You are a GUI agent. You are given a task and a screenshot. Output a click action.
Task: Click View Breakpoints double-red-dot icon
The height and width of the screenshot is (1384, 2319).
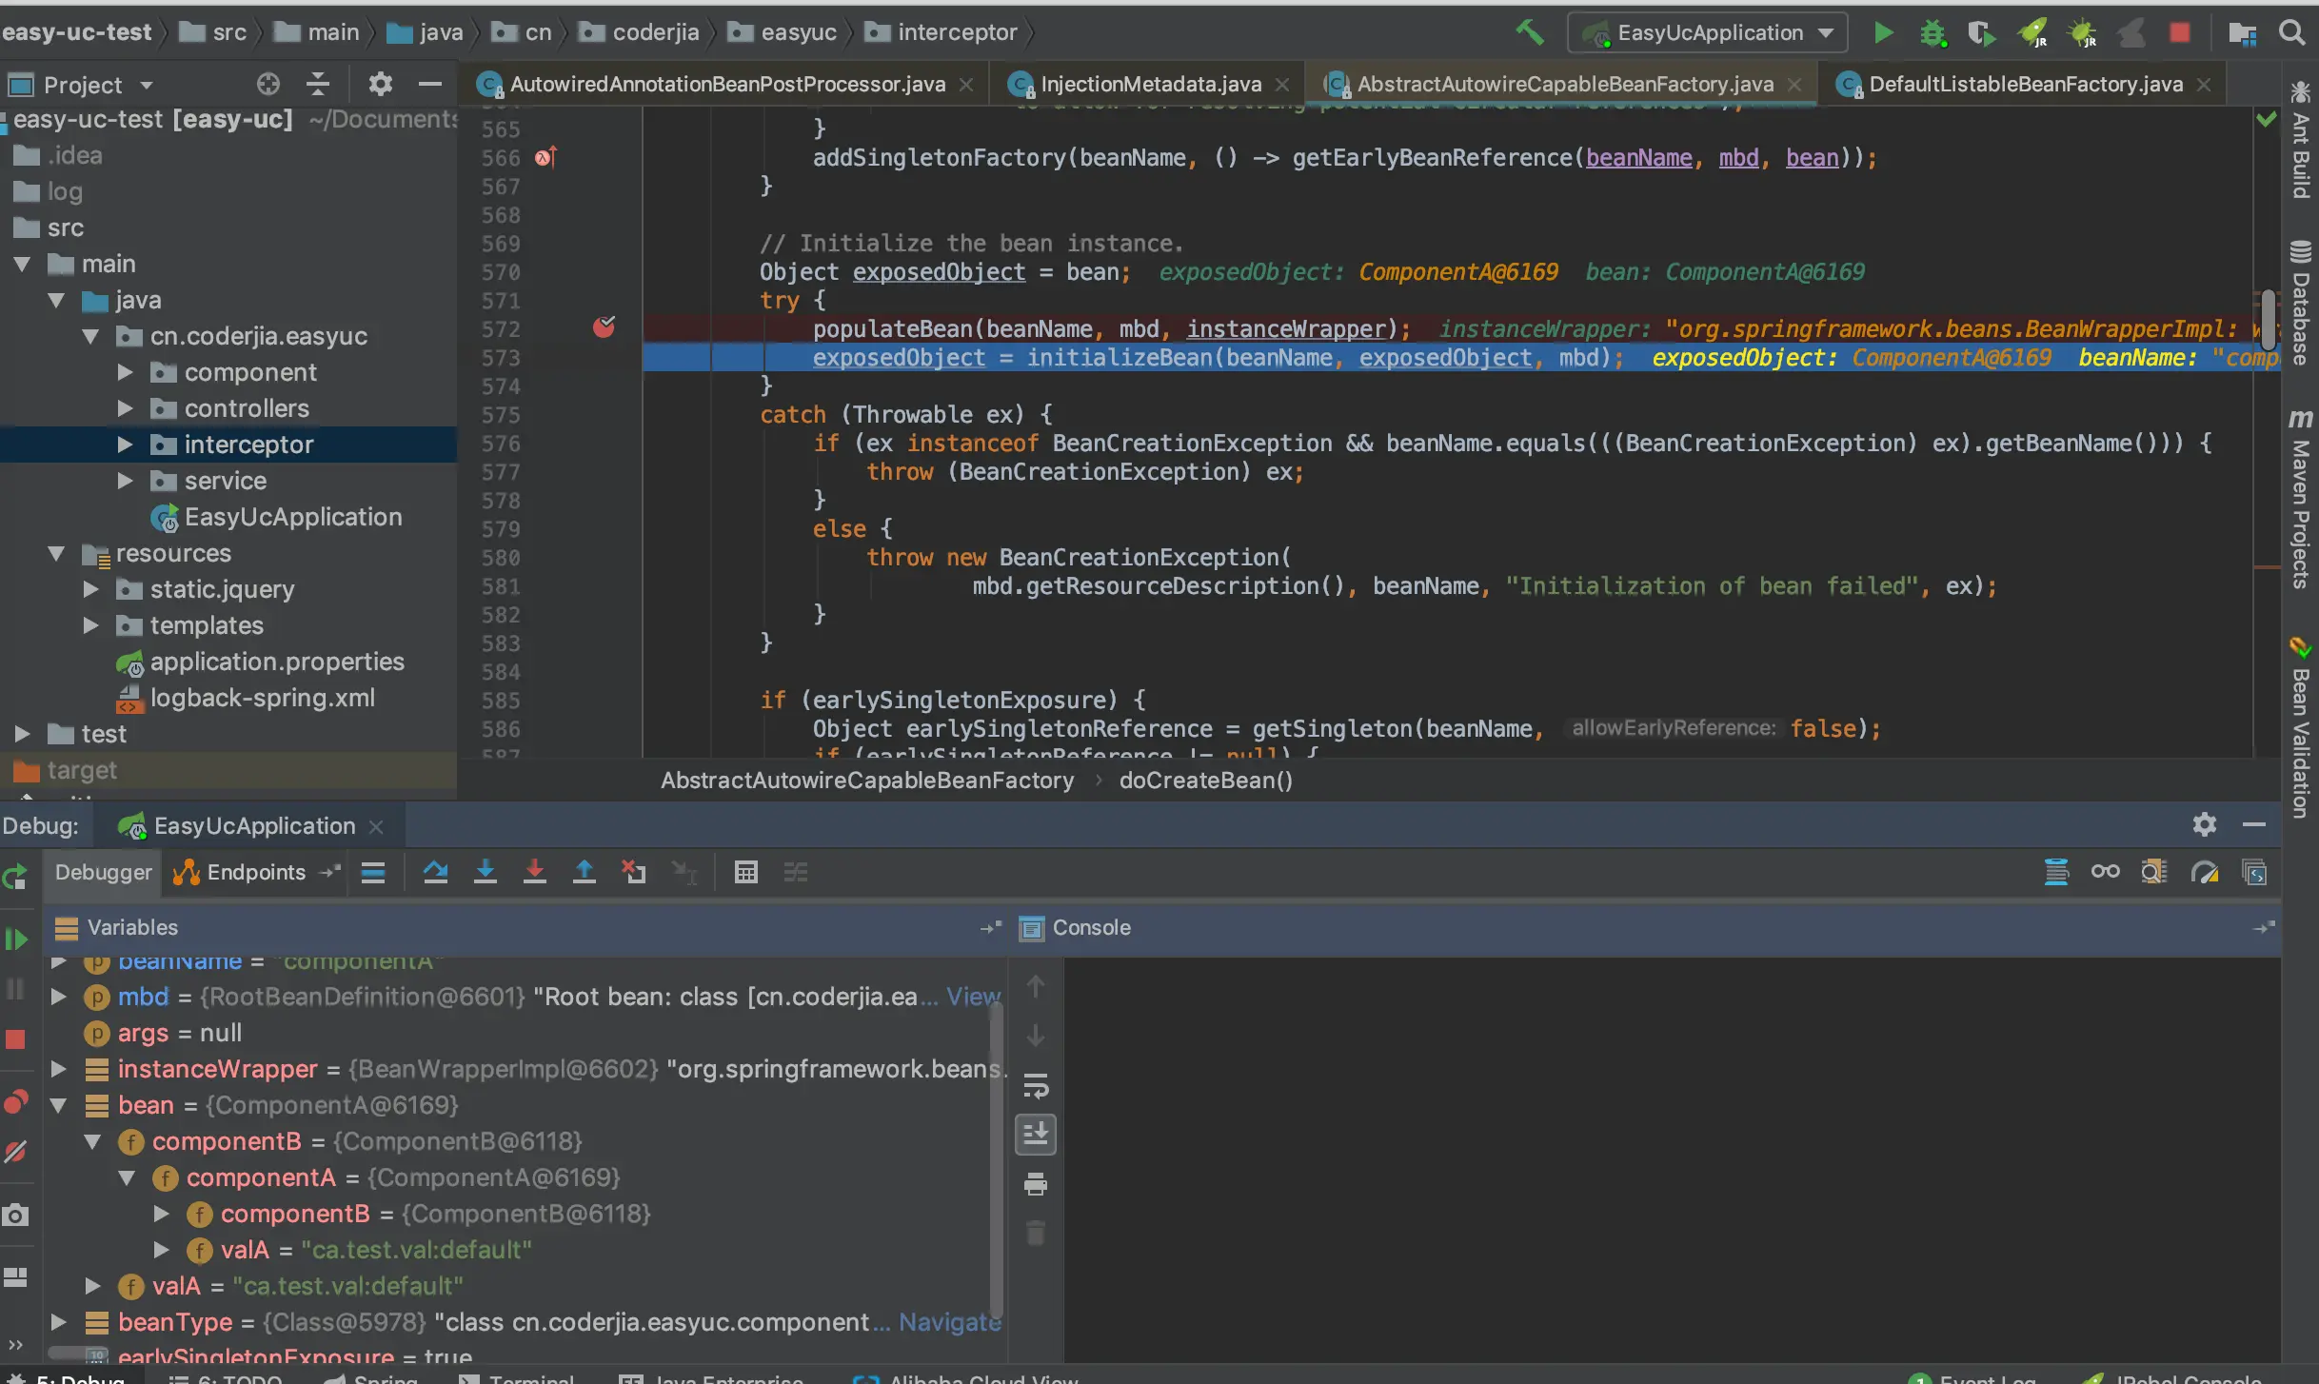(x=16, y=1102)
